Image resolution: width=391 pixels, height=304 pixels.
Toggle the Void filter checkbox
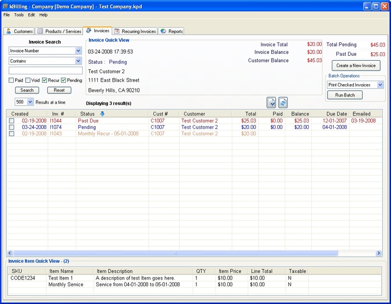pos(28,80)
